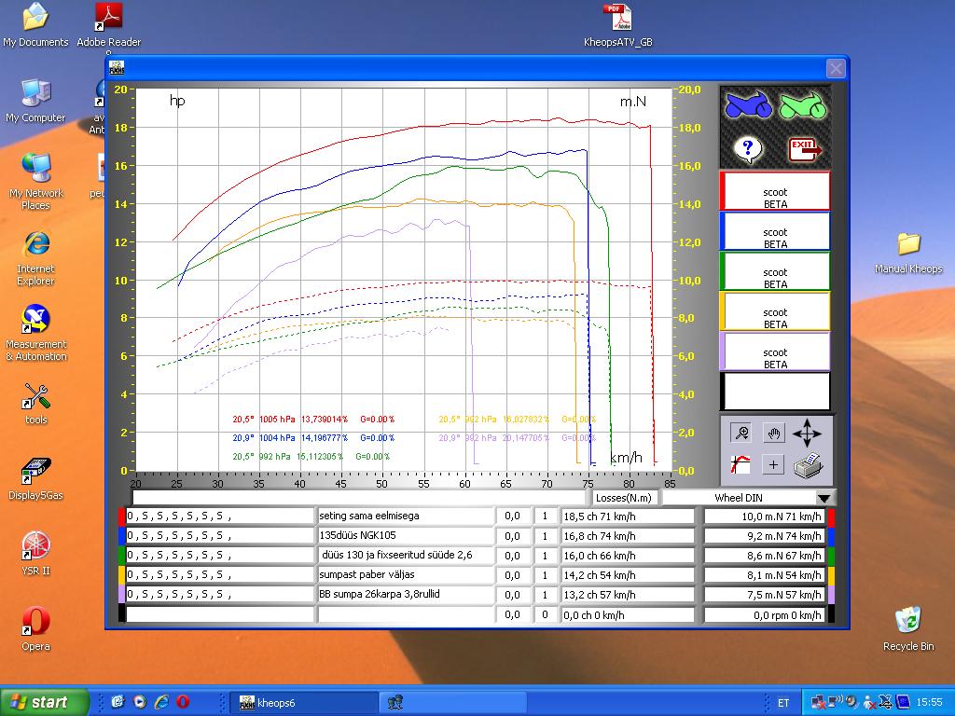Click the first row's '0 , S , S' field

click(220, 516)
